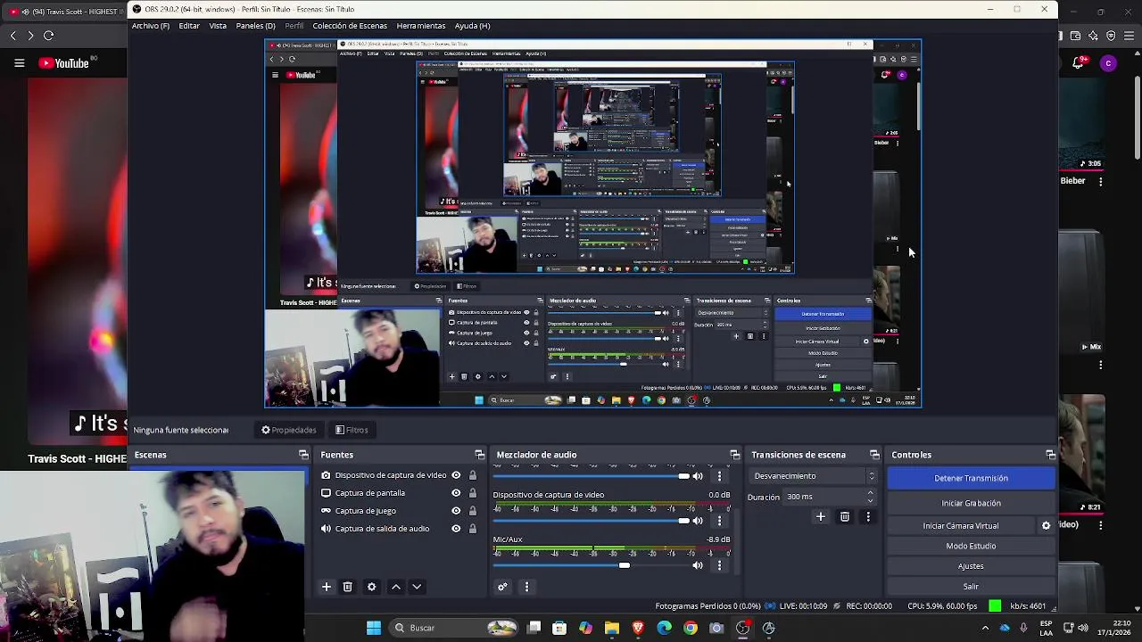This screenshot has width=1142, height=642.
Task: Move source up with arrow in Fuentes
Action: tap(396, 587)
